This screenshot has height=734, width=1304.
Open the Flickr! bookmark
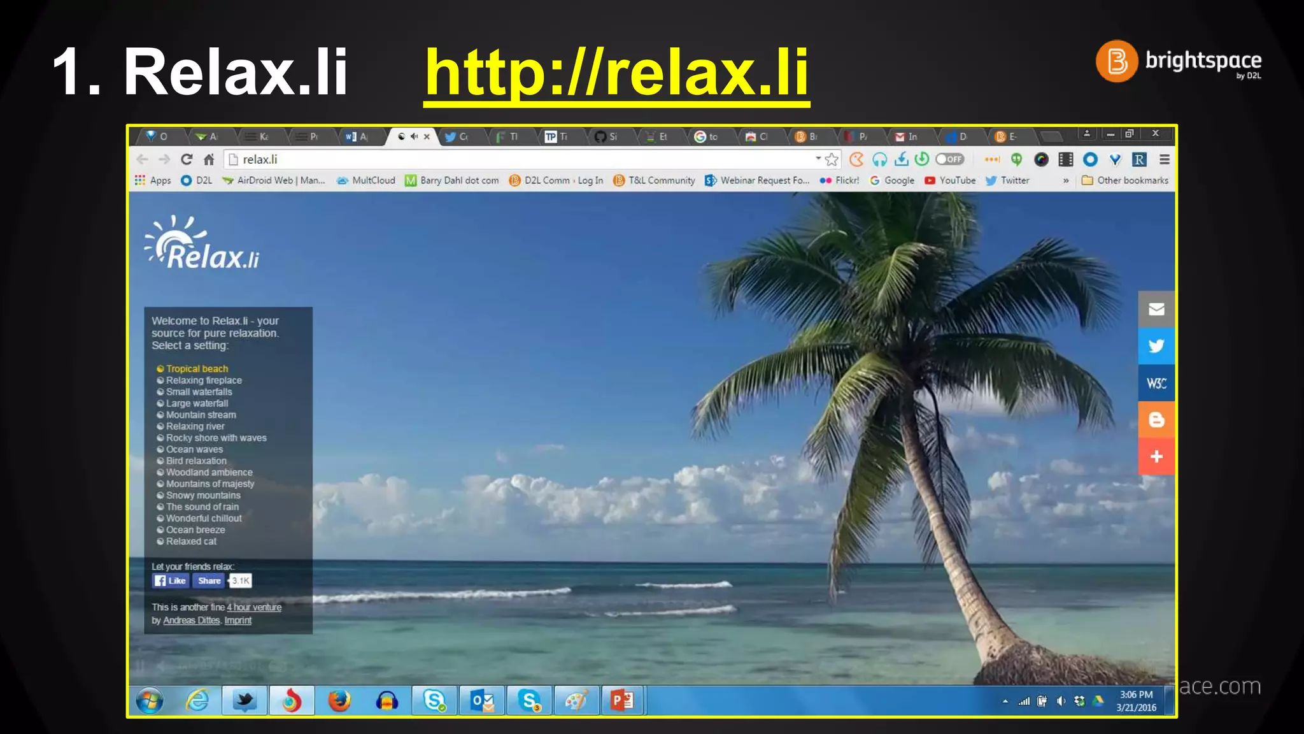839,180
